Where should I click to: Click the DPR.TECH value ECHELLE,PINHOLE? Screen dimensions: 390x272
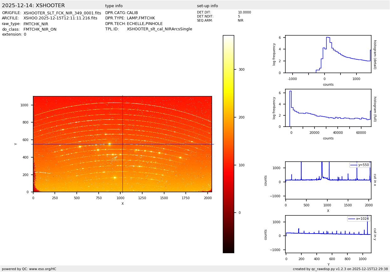144,24
